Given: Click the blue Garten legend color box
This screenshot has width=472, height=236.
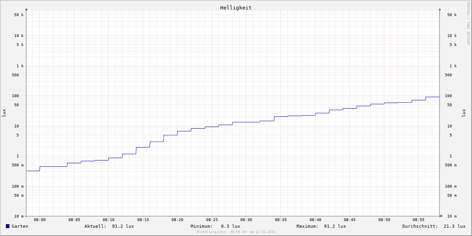Looking at the screenshot, I should coord(7,226).
